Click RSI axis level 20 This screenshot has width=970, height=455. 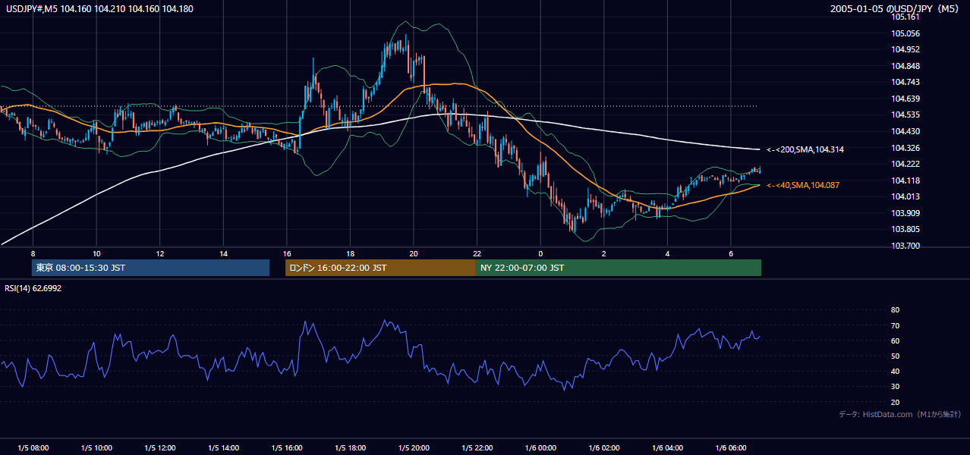point(895,402)
